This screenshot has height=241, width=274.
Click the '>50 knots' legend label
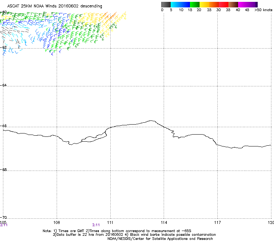point(263,10)
